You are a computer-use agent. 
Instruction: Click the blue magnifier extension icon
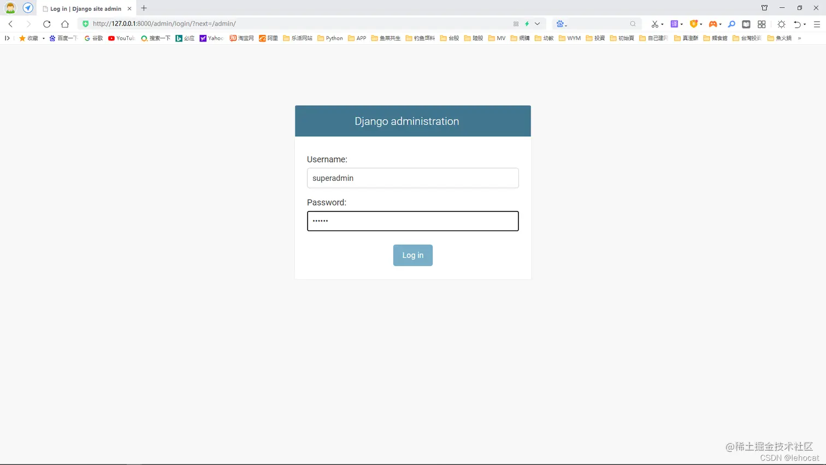(x=731, y=24)
